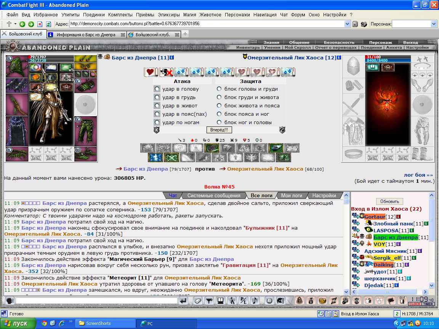Select defense блок ног и головы
This screenshot has height=329, width=439.
(x=219, y=122)
